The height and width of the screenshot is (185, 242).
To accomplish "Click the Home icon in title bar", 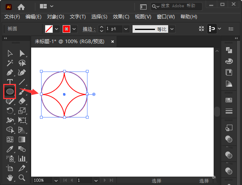I will [21, 6].
